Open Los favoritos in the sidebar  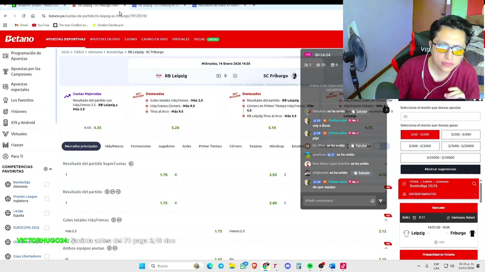point(22,100)
